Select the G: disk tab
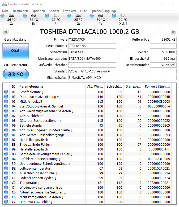 [78, 20]
